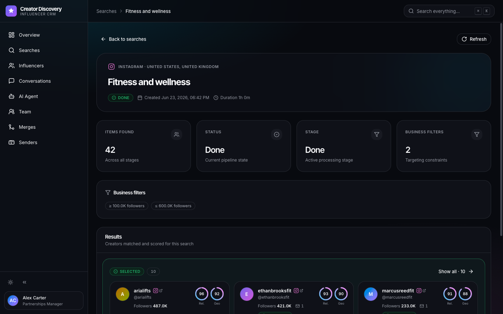
Task: Click the AC user avatar
Action: tap(13, 300)
